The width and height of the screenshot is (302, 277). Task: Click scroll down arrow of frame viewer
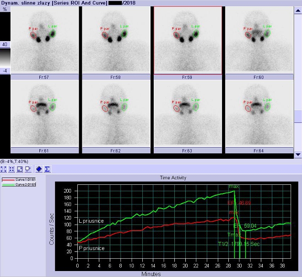[x=298, y=155]
